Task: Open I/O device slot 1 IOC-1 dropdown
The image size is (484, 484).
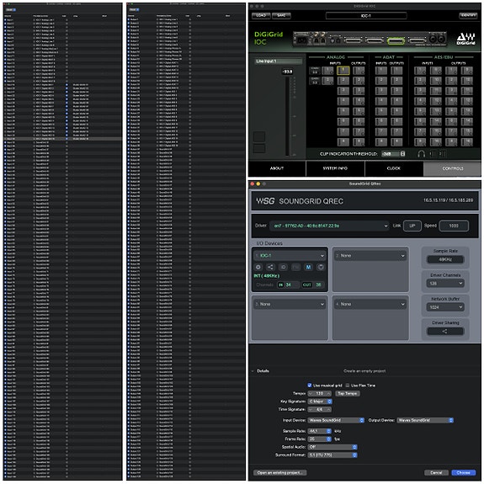Action: tap(290, 256)
